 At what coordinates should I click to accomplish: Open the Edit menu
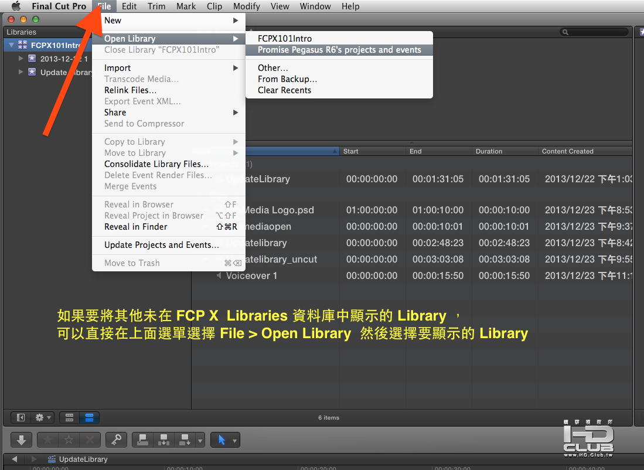click(129, 6)
